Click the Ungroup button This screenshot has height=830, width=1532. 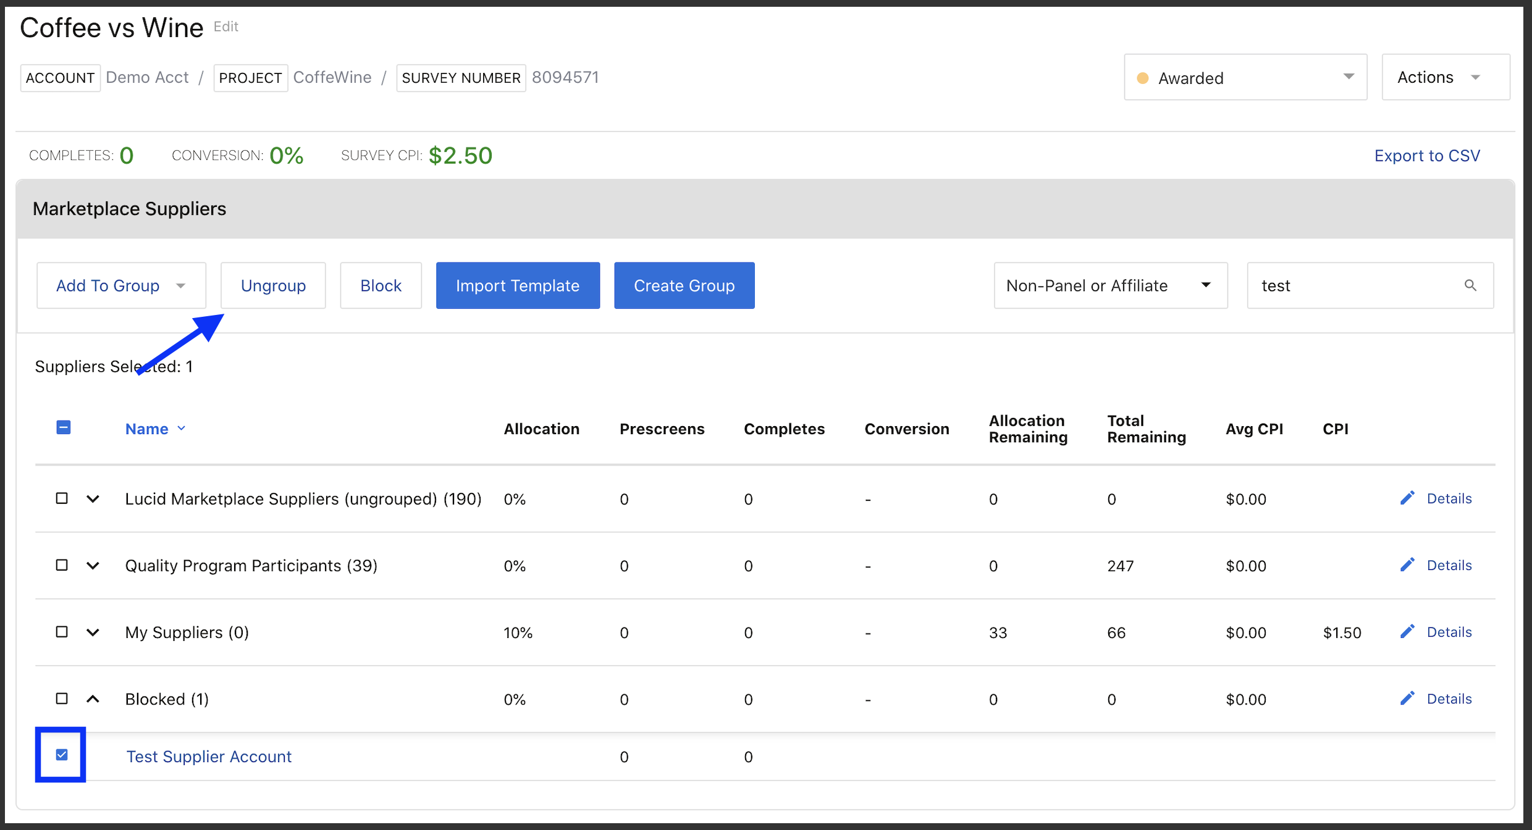[x=273, y=285]
